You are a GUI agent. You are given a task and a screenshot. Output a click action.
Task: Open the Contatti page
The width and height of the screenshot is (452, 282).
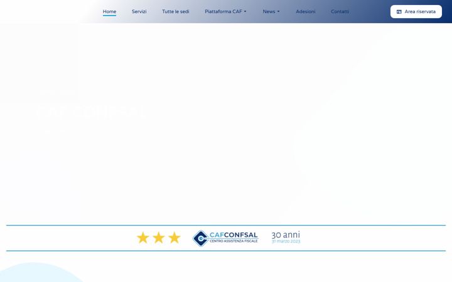pyautogui.click(x=340, y=11)
